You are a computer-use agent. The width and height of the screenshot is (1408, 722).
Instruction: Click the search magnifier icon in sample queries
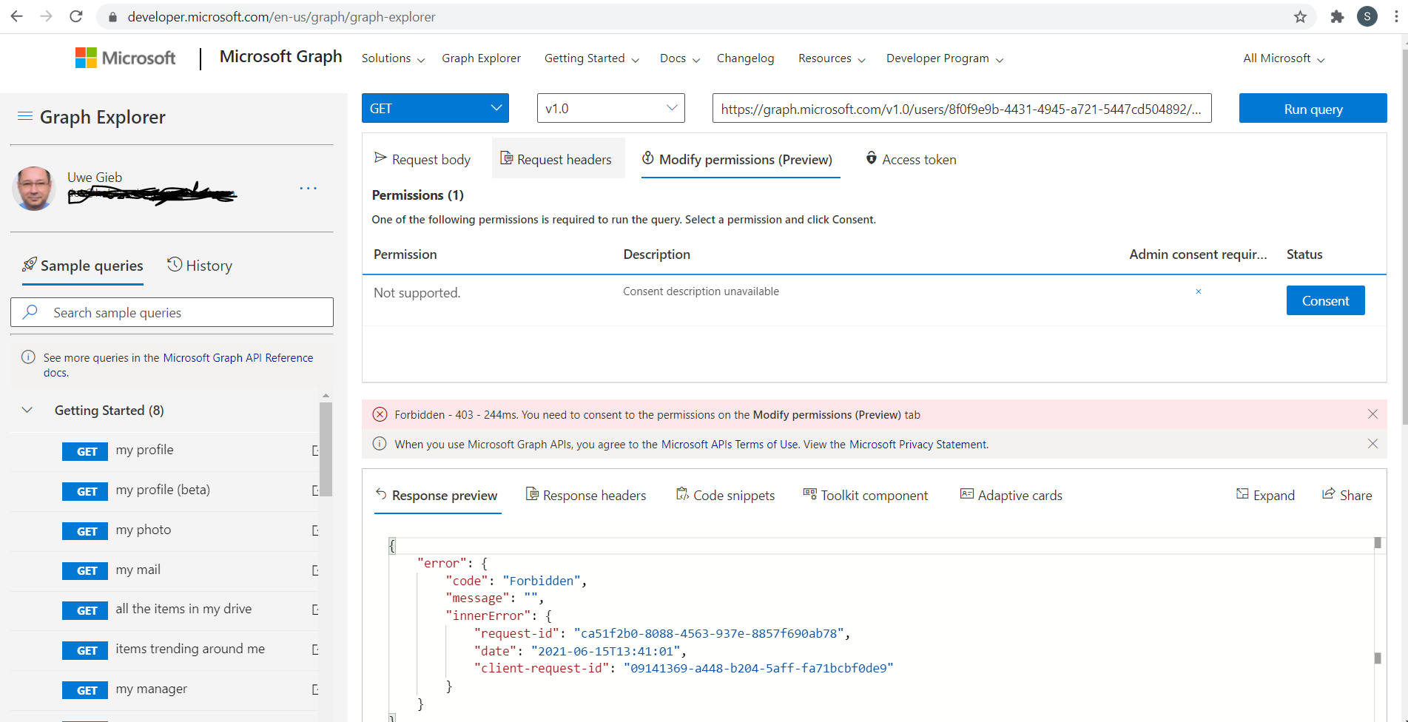point(30,312)
